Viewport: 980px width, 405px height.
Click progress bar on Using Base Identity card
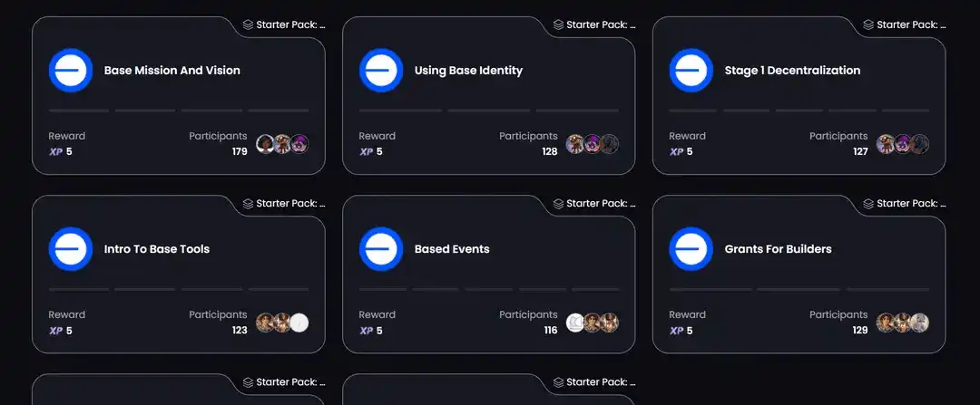[489, 111]
